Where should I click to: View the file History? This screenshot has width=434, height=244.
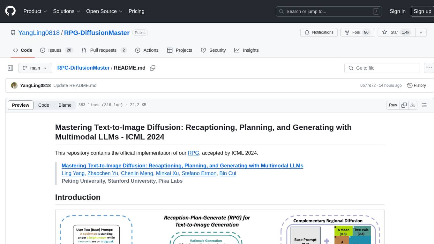416,86
